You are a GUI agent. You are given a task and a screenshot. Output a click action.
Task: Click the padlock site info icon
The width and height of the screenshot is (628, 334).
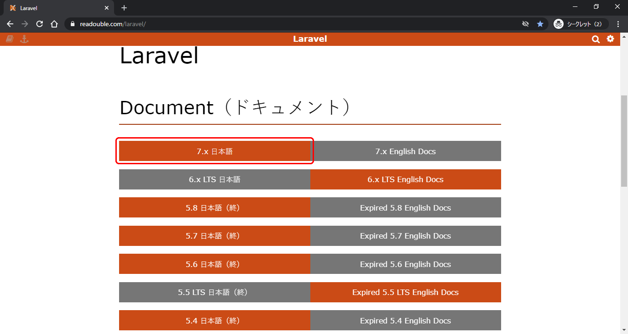click(x=72, y=24)
